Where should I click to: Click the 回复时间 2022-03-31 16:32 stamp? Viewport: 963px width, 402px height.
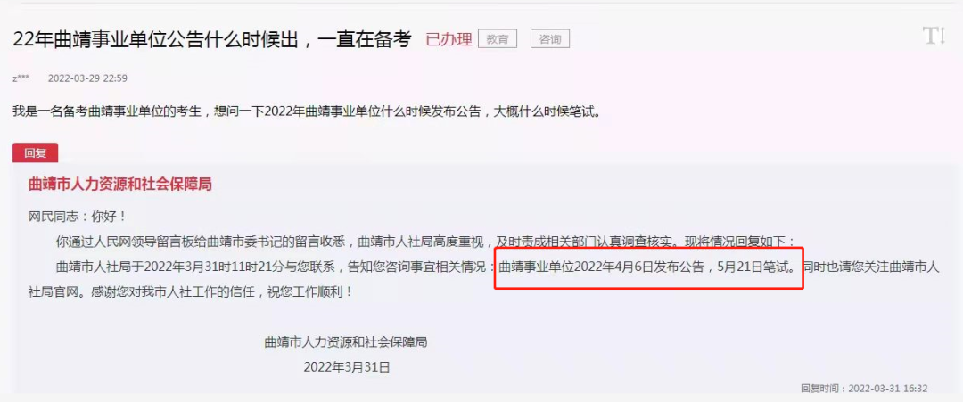pos(864,389)
